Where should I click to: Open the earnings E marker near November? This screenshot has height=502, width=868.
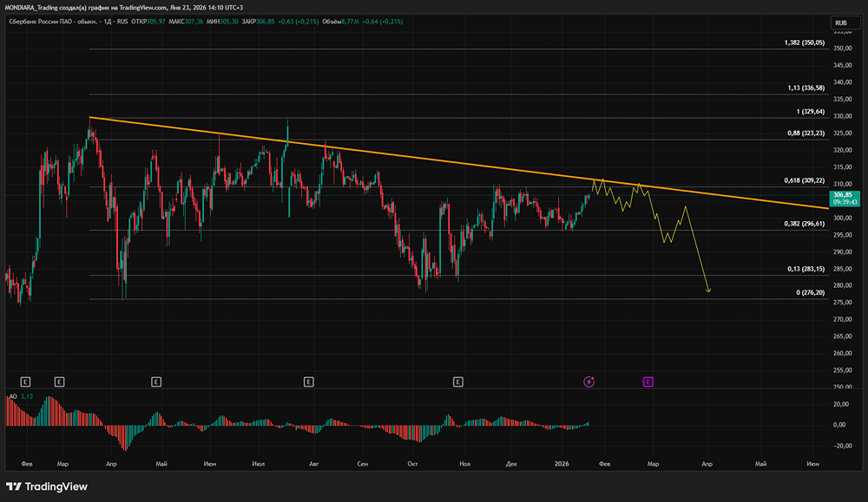click(x=457, y=381)
